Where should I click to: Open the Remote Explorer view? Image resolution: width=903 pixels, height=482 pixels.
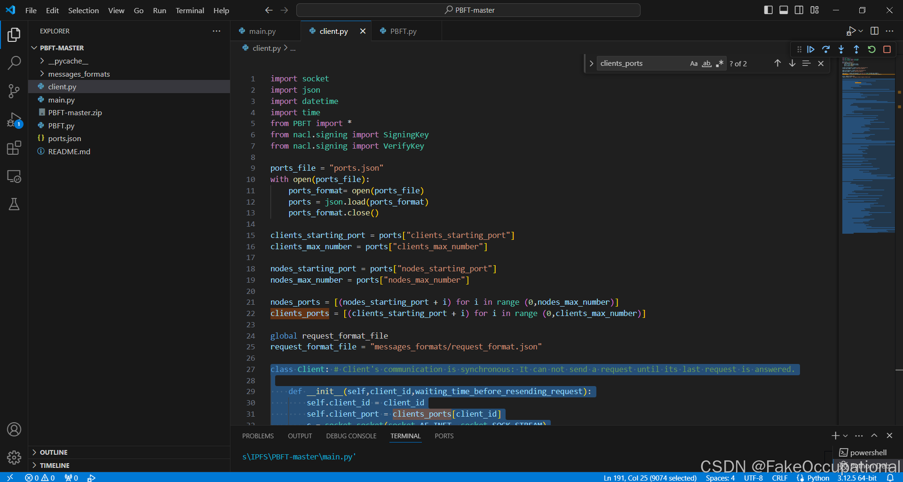coord(14,176)
